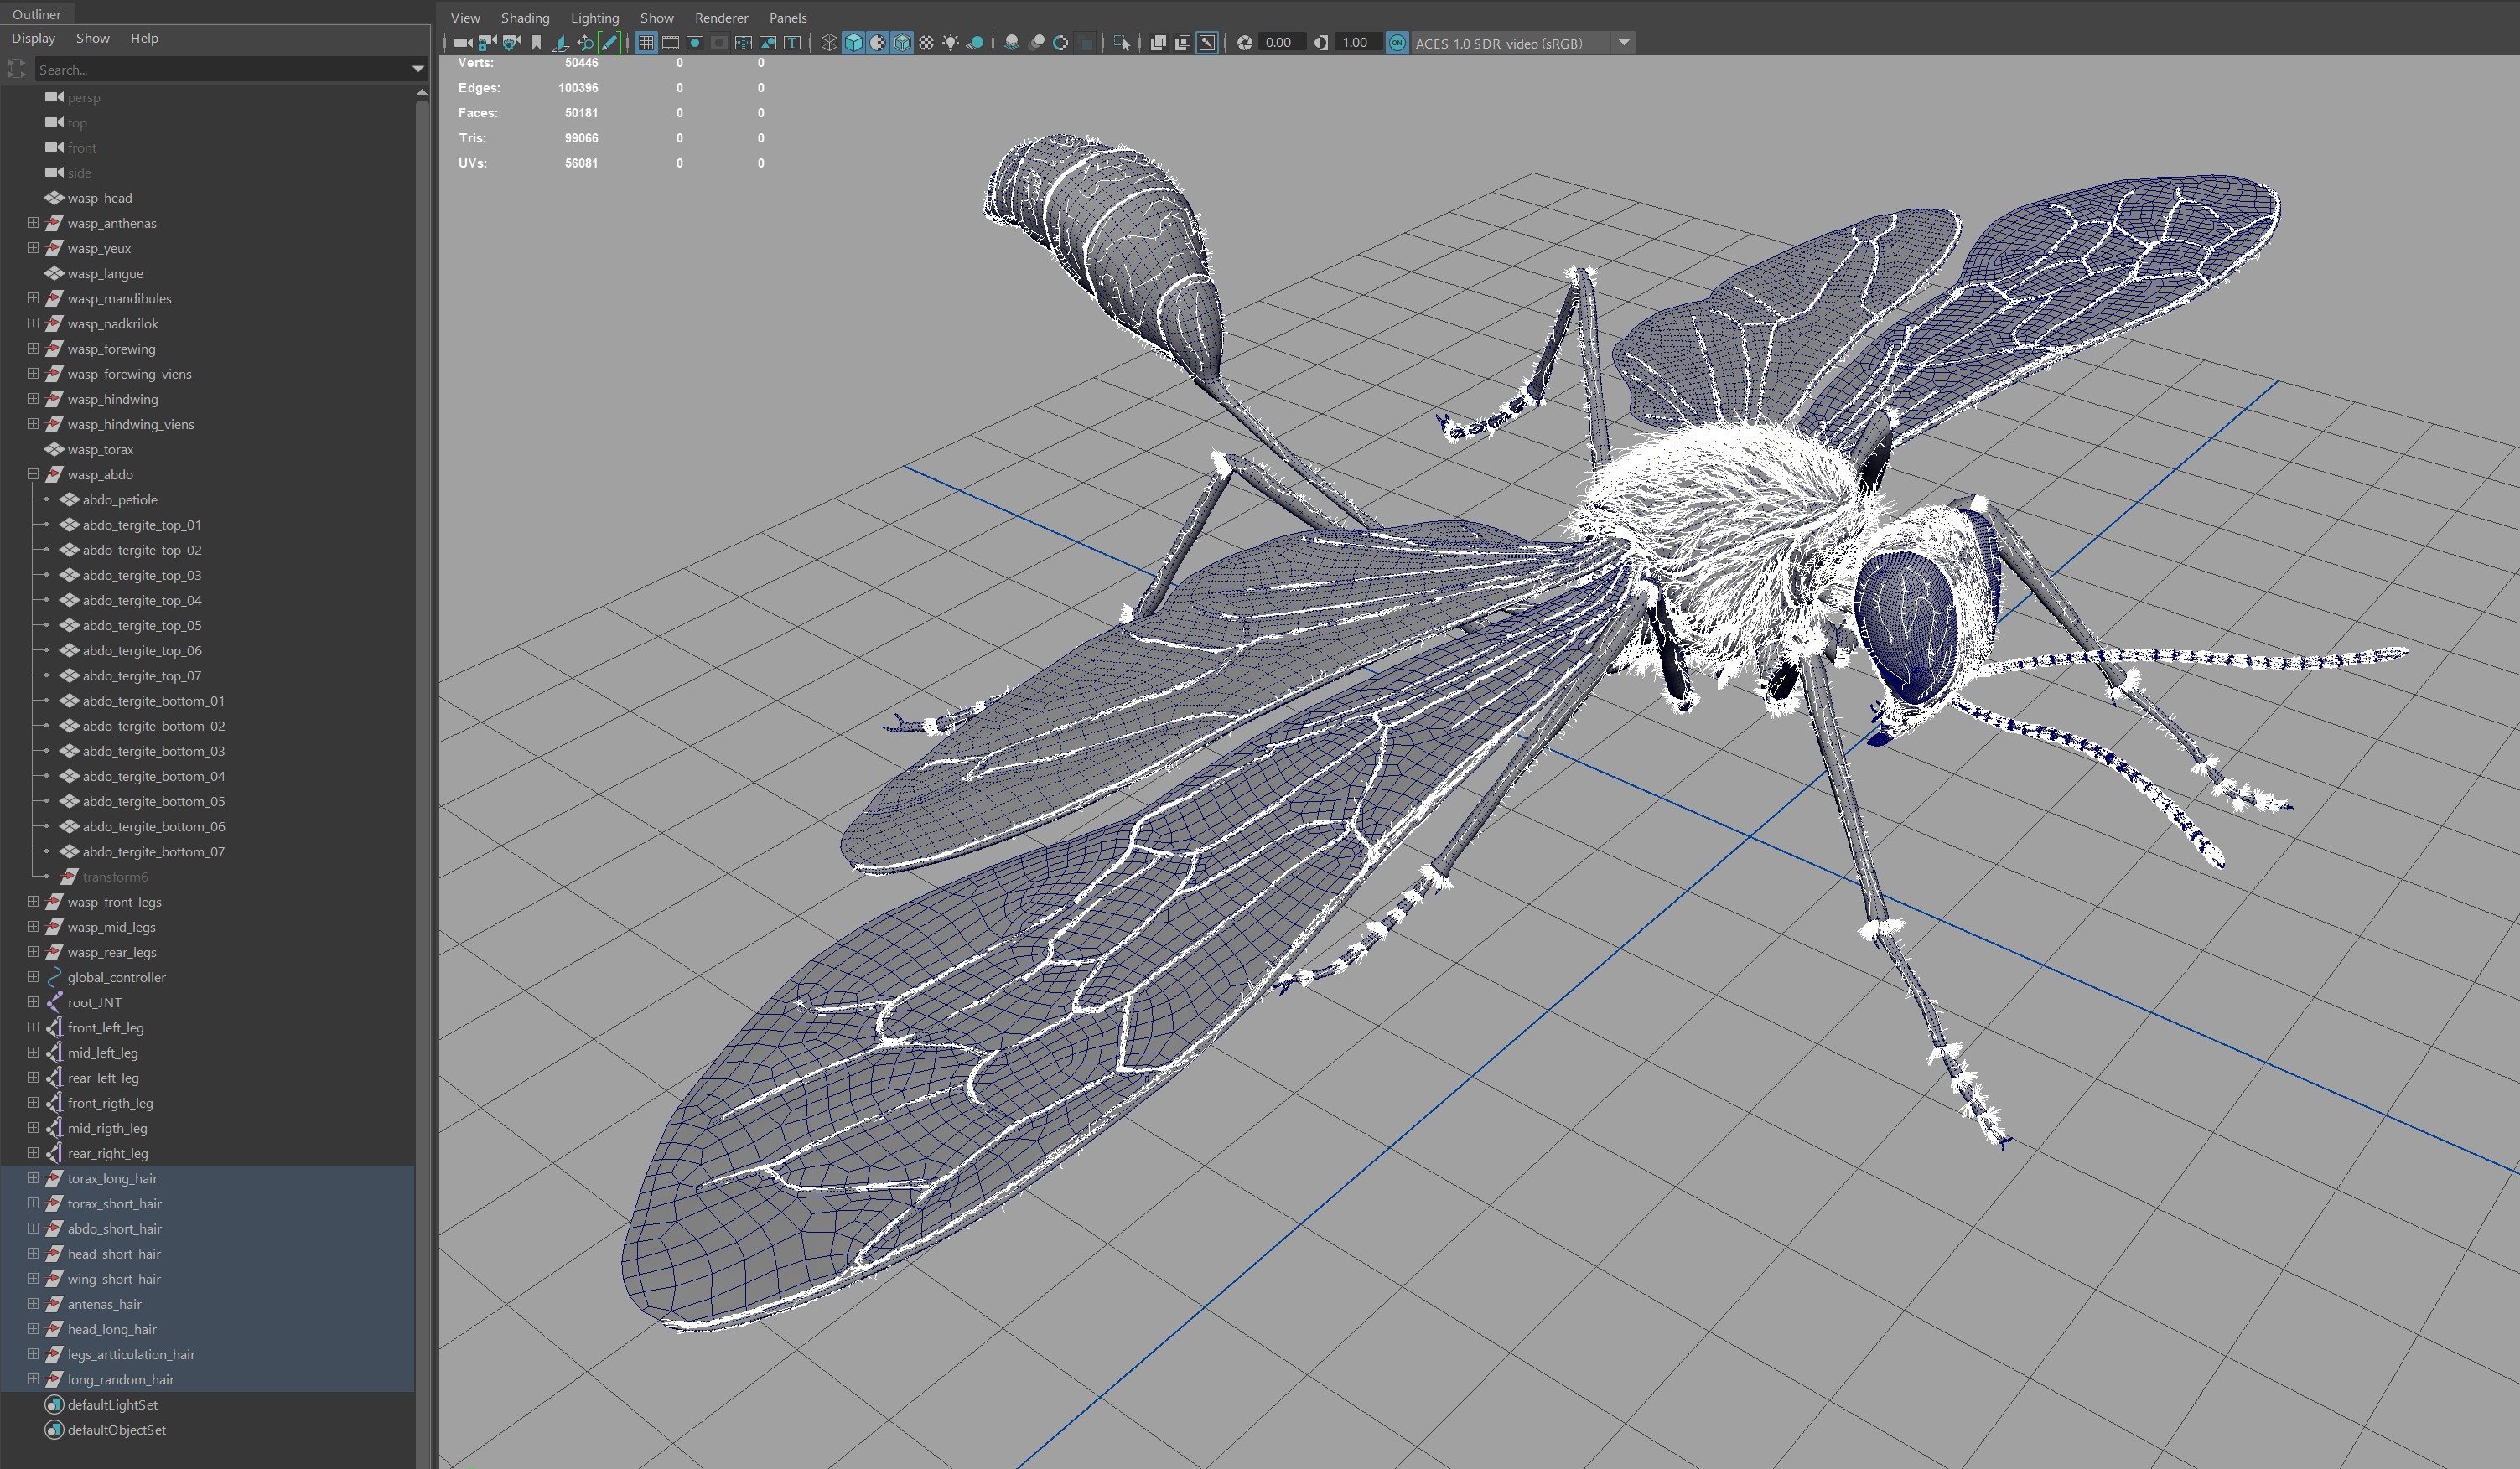This screenshot has height=1469, width=2520.
Task: Toggle the viewport grid display
Action: point(646,43)
